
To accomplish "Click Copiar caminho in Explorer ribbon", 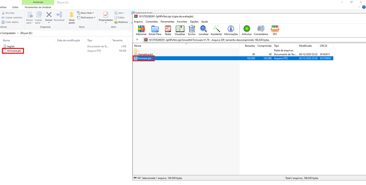I will pos(12,17).
